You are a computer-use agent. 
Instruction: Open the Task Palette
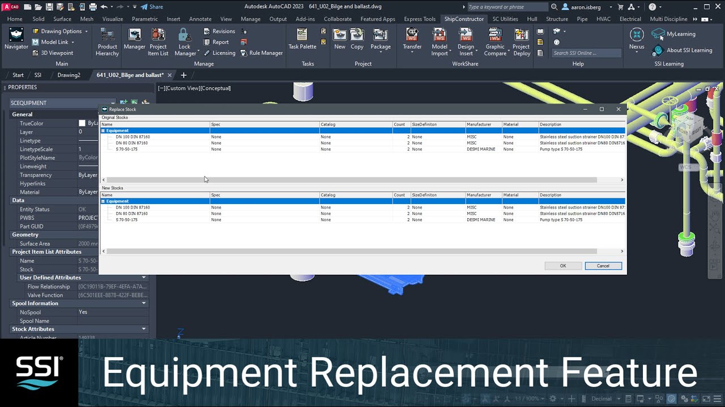(x=302, y=40)
